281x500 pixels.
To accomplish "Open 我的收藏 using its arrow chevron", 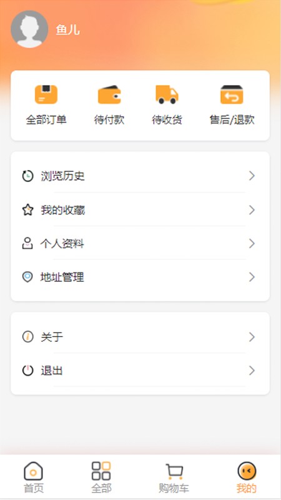I will [252, 210].
